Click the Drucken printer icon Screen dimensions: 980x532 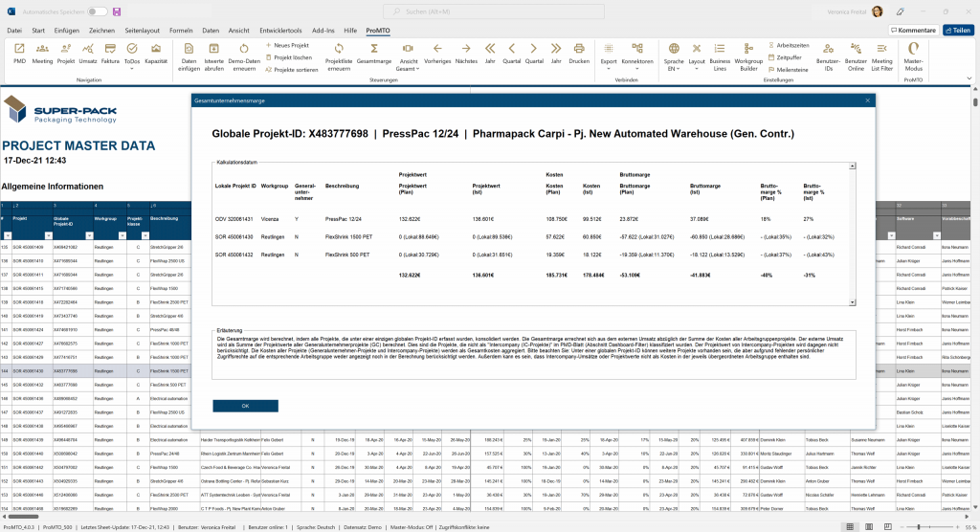[x=579, y=51]
